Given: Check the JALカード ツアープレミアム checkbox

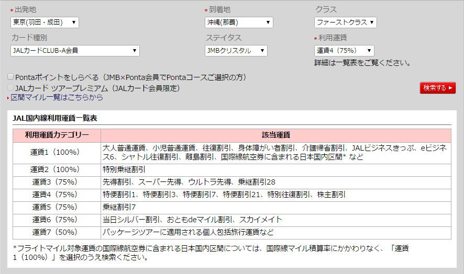Looking at the screenshot, I should [10, 87].
